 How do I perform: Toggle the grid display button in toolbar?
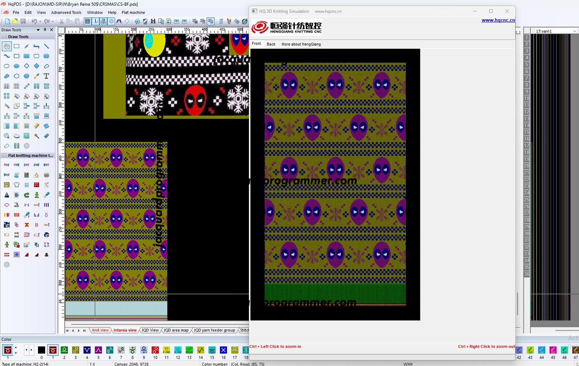tap(88, 21)
